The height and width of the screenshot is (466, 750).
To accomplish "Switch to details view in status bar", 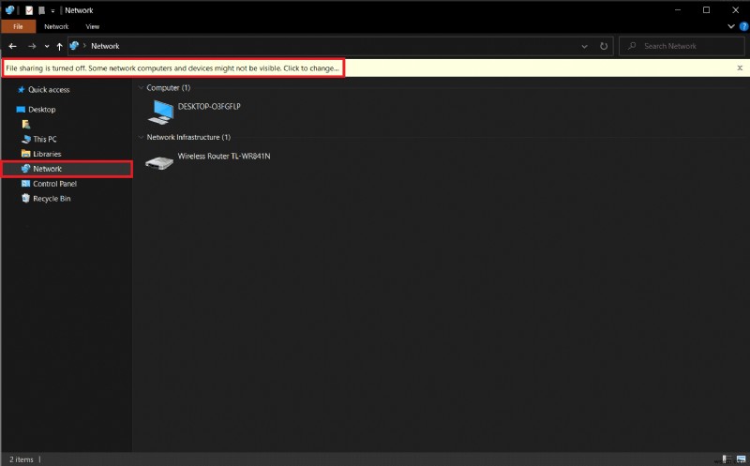I will [727, 459].
